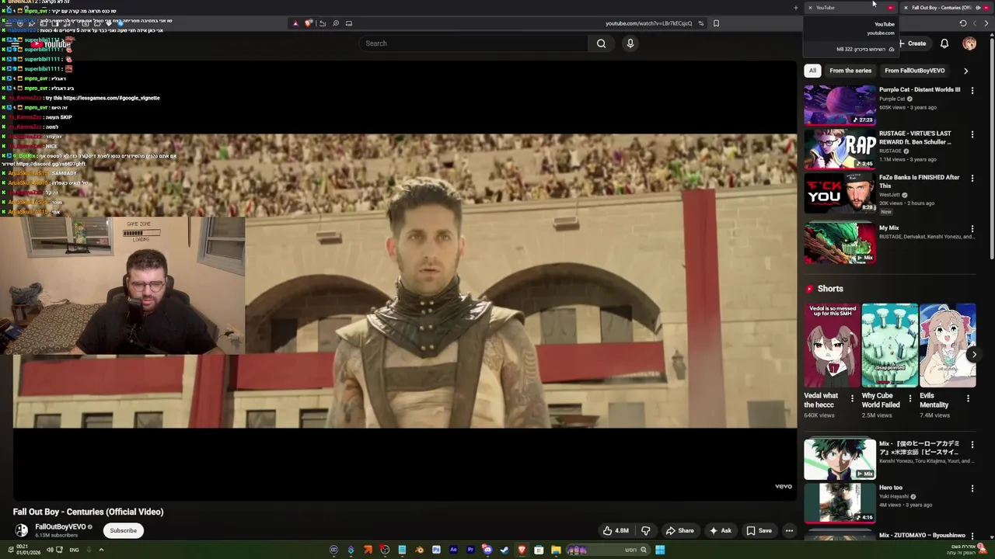995x559 pixels.
Task: Close the YouTube browser tab
Action: click(810, 8)
